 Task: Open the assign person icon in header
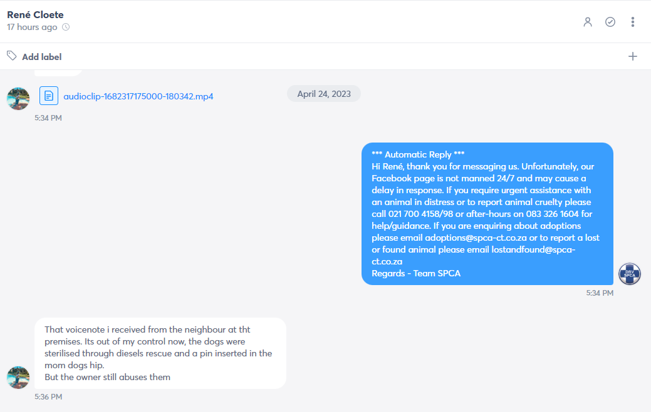click(x=588, y=22)
